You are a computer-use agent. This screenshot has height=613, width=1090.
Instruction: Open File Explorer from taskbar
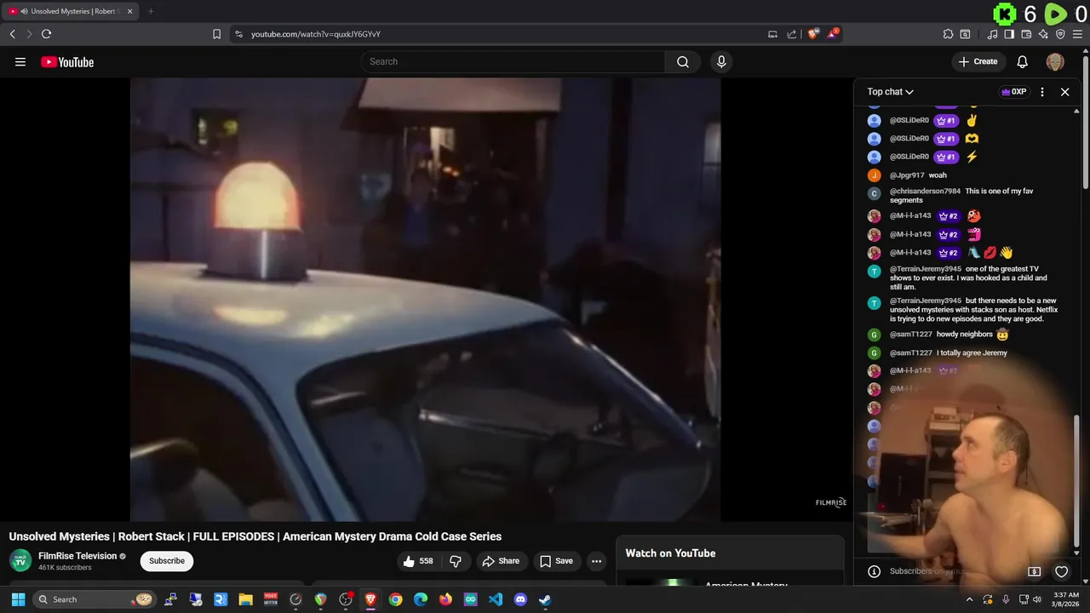(x=245, y=599)
